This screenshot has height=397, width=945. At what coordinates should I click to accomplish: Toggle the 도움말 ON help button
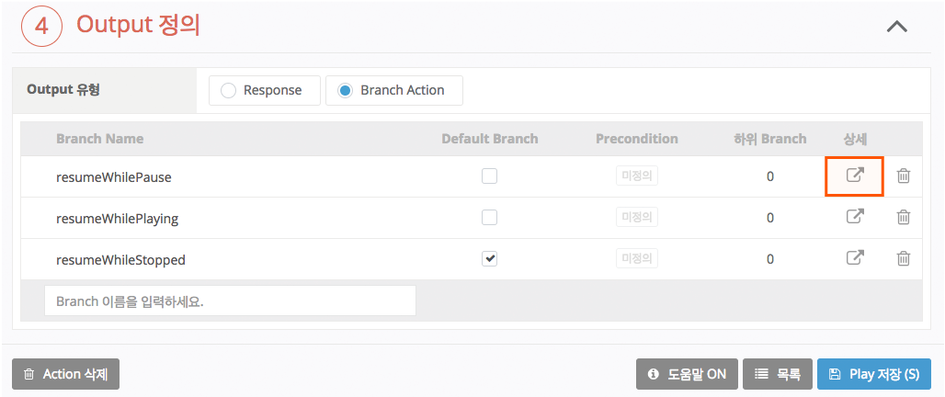point(687,374)
